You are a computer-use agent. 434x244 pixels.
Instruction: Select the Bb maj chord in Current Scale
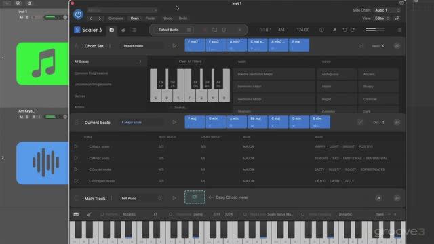coord(258,122)
